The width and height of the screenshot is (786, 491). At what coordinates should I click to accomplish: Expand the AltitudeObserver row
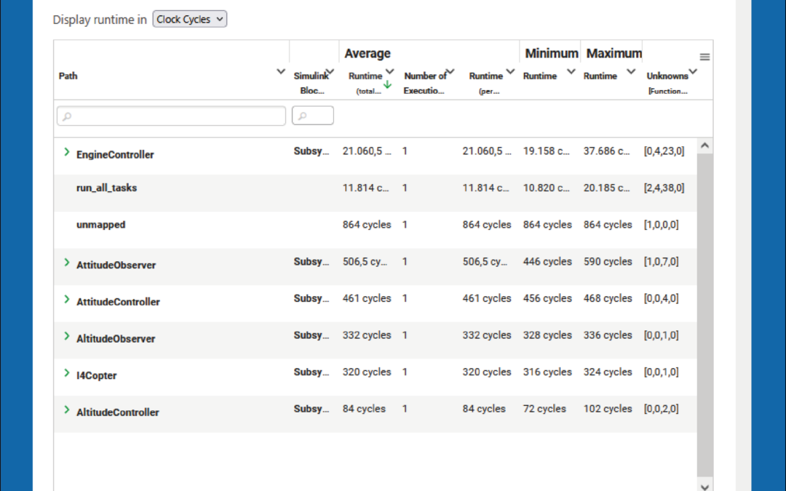click(x=66, y=338)
